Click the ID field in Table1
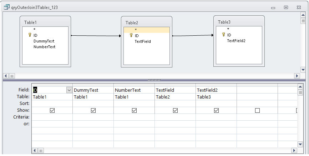This screenshot has width=309, height=156. [x=35, y=35]
